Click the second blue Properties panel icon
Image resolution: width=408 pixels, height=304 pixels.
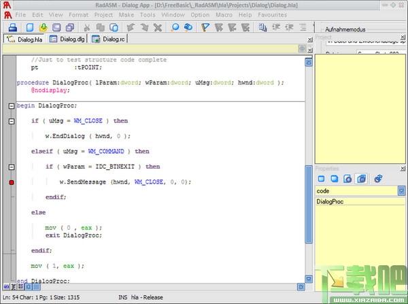(335, 179)
